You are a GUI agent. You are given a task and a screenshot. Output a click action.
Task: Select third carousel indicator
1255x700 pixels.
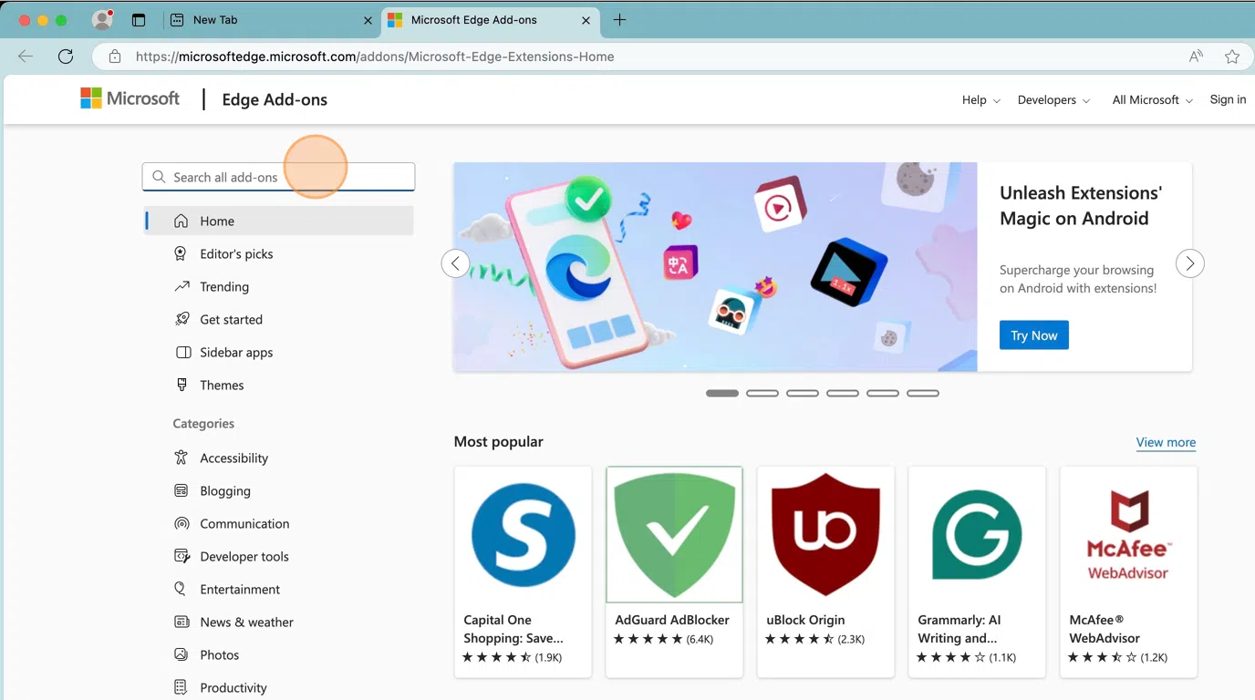[803, 393]
